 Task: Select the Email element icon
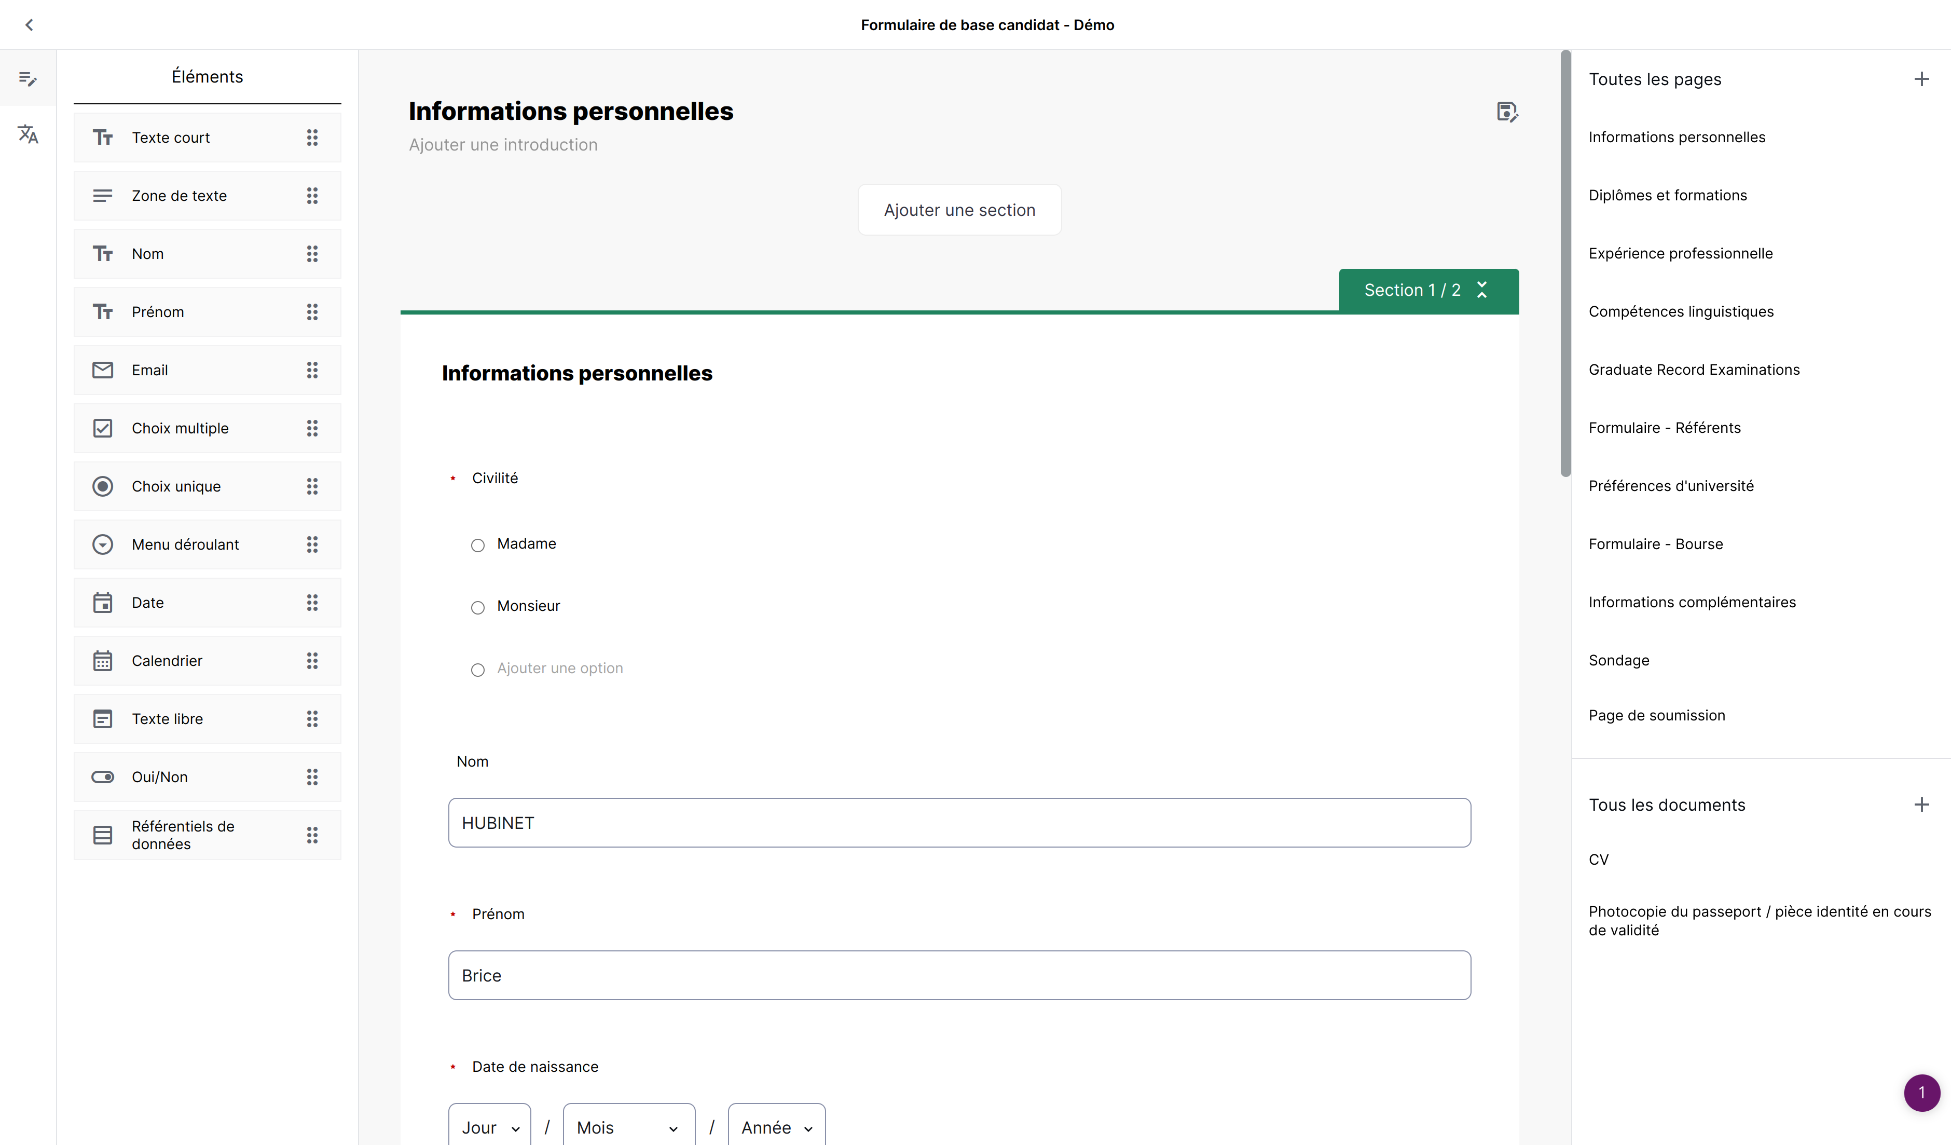pyautogui.click(x=103, y=370)
